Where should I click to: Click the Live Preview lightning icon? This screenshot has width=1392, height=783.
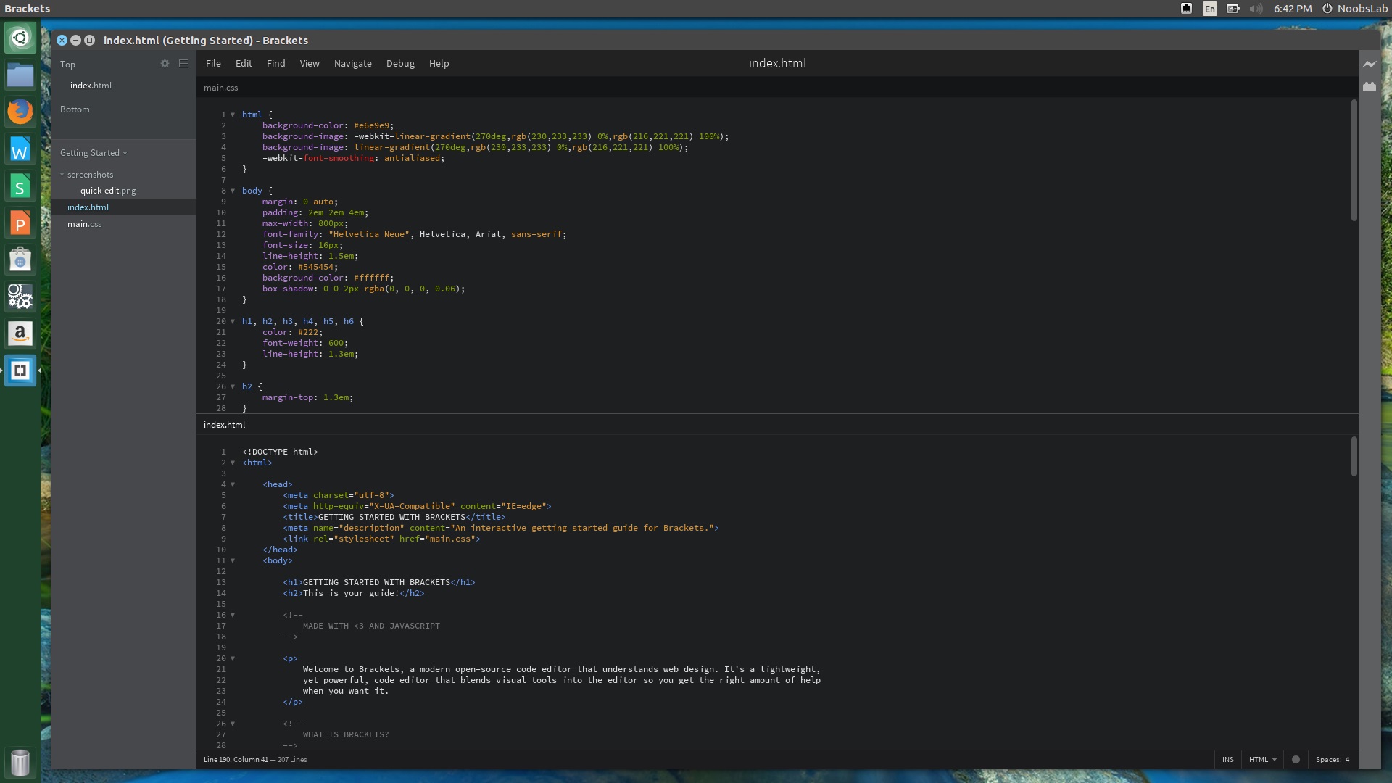click(1369, 65)
